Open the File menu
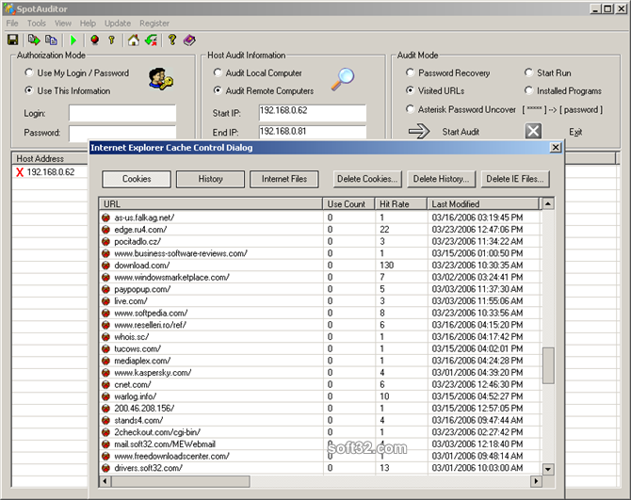Screen dimensions: 631x500 12,24
